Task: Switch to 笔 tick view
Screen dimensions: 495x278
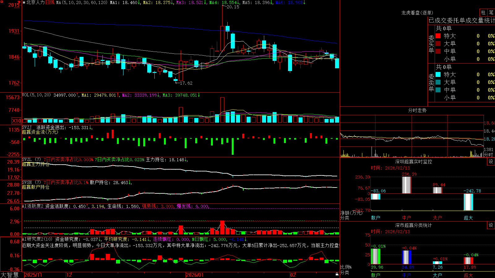Action: coord(491,12)
